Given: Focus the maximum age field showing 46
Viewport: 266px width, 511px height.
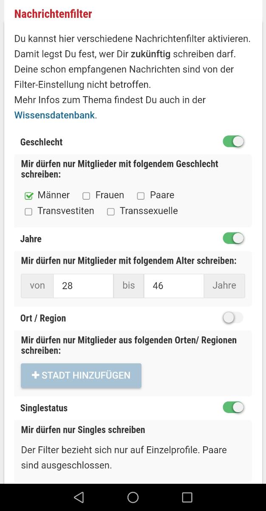Looking at the screenshot, I should pos(173,286).
